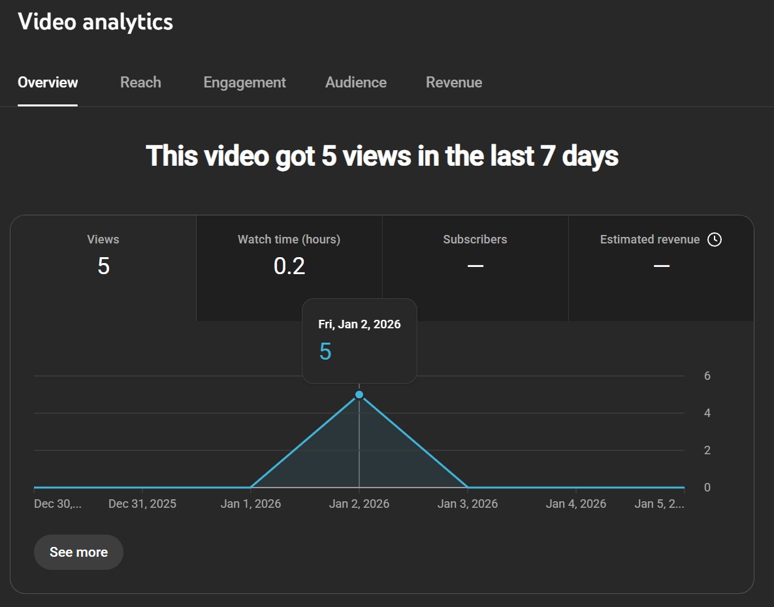Click the y-axis value 6
This screenshot has height=607, width=774.
click(707, 376)
